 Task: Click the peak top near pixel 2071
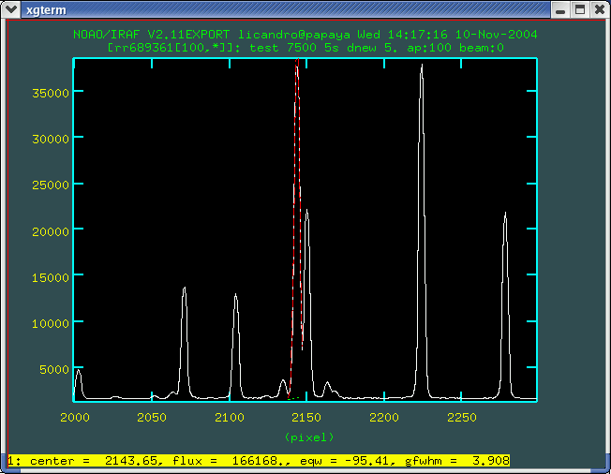click(184, 289)
